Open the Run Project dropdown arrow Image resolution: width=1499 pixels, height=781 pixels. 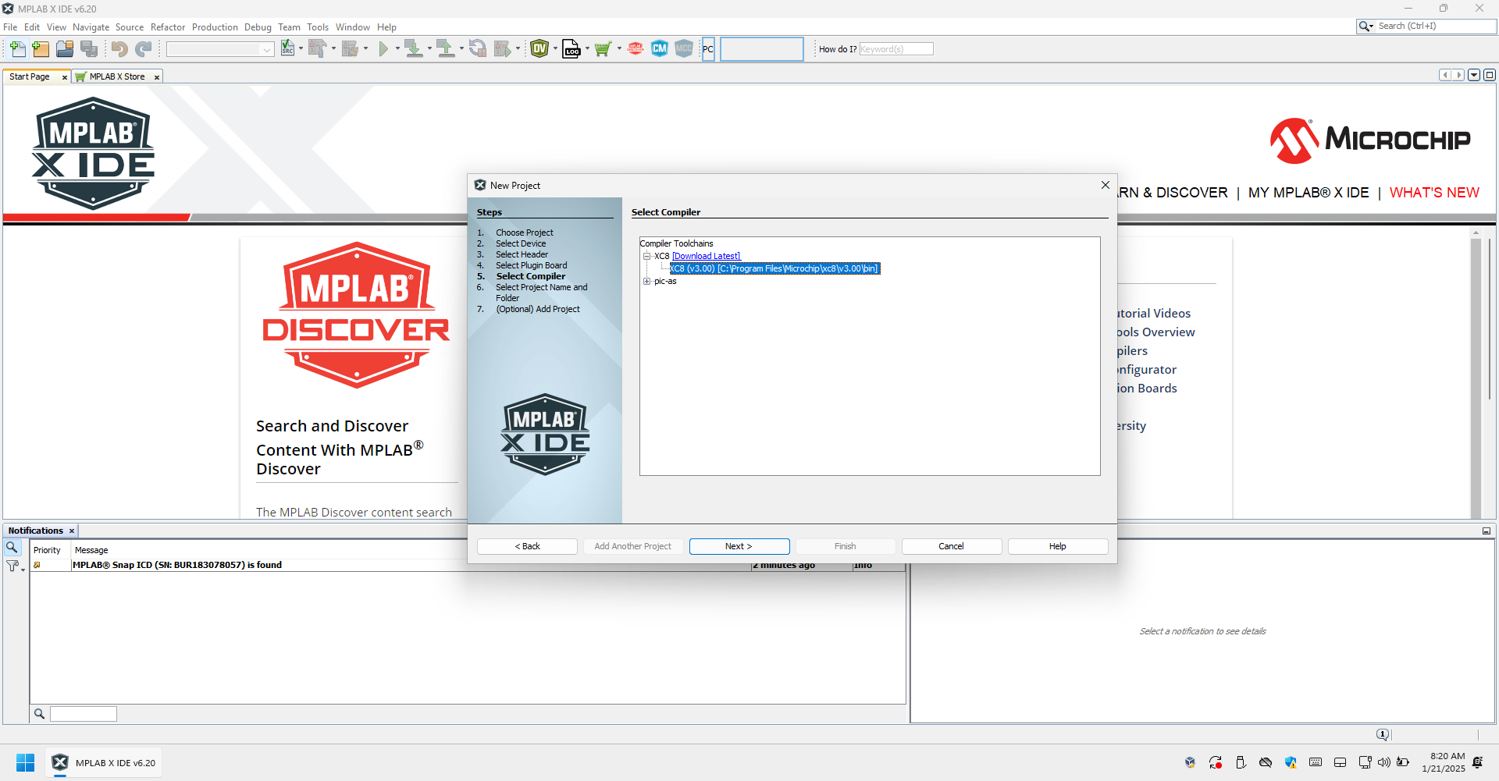(397, 49)
